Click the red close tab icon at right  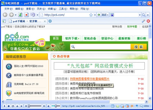coord(149,21)
